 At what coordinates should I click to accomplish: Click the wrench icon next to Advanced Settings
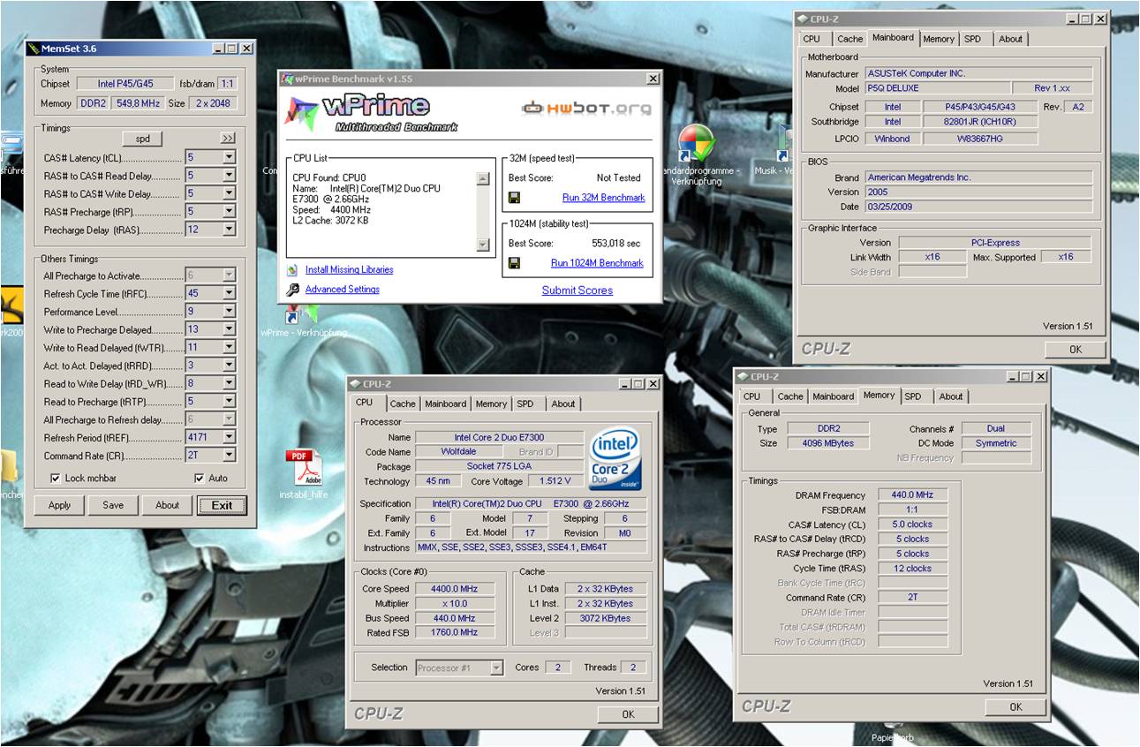click(292, 290)
